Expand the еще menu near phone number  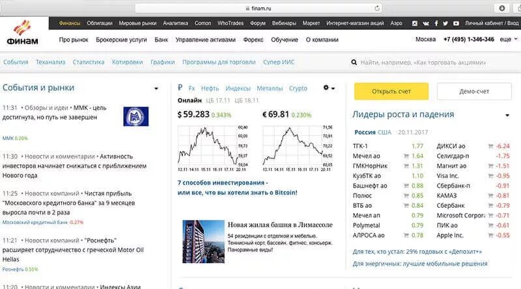coord(509,40)
